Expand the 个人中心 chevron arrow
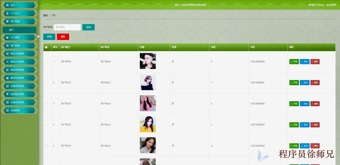This screenshot has width=340, height=165. point(33,13)
